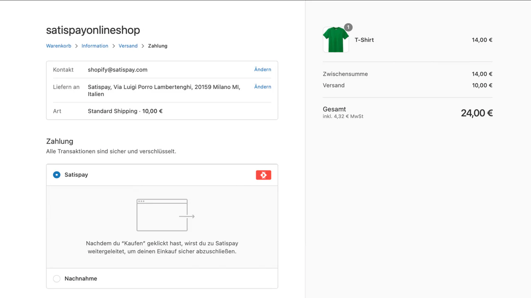
Task: Click the Kontakt row label
Action: (x=63, y=70)
